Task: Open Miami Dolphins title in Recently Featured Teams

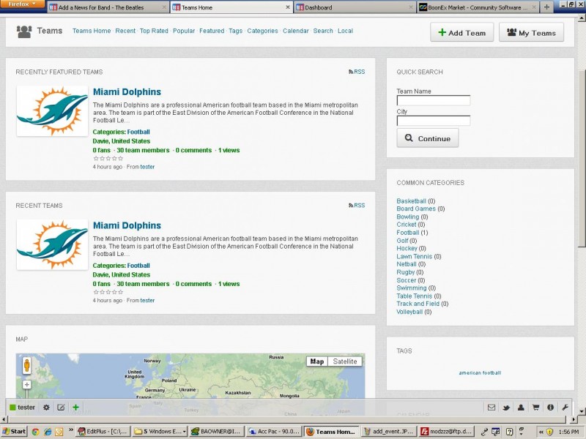Action: coord(127,92)
